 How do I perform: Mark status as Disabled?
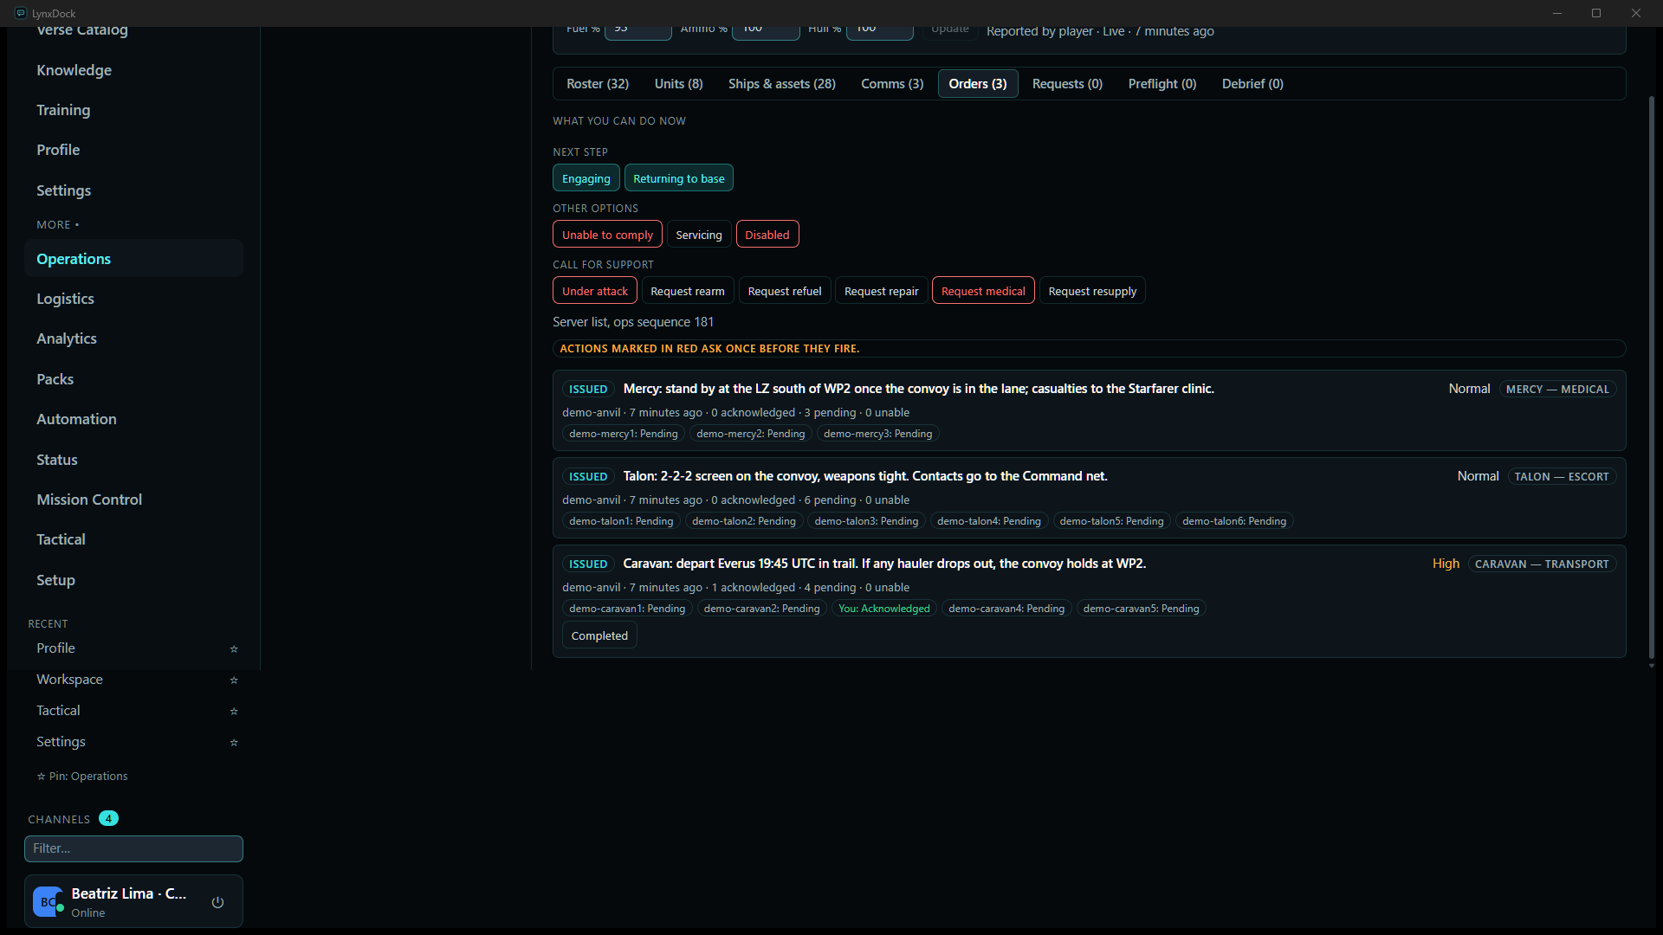coord(767,235)
